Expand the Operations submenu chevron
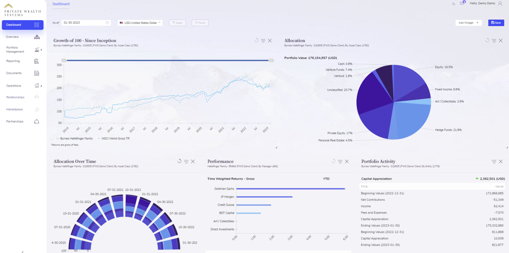Image resolution: width=509 pixels, height=253 pixels. tap(42, 86)
